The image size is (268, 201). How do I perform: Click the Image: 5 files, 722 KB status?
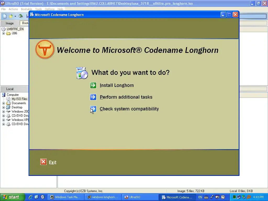191,191
